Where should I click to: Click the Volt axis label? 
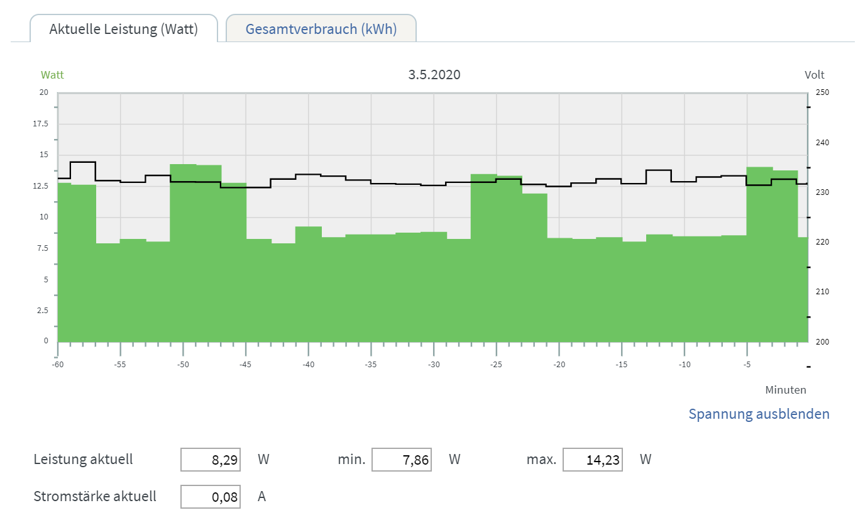(814, 75)
